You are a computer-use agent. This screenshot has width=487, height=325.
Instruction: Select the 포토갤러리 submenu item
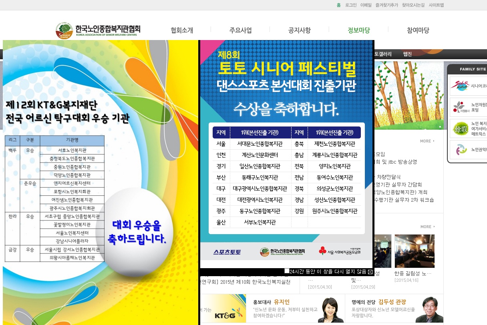pos(383,54)
